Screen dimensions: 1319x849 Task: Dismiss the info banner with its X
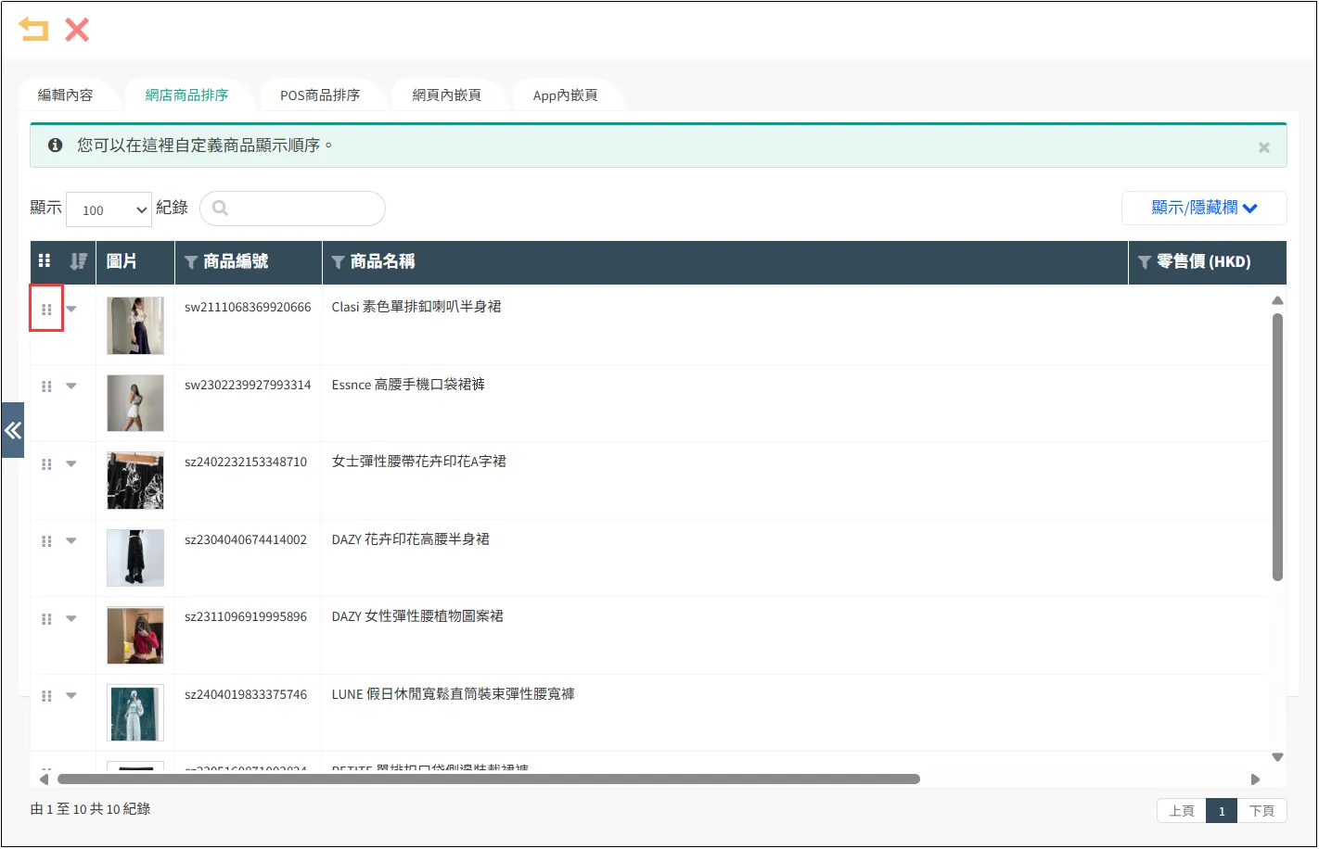pos(1263,147)
